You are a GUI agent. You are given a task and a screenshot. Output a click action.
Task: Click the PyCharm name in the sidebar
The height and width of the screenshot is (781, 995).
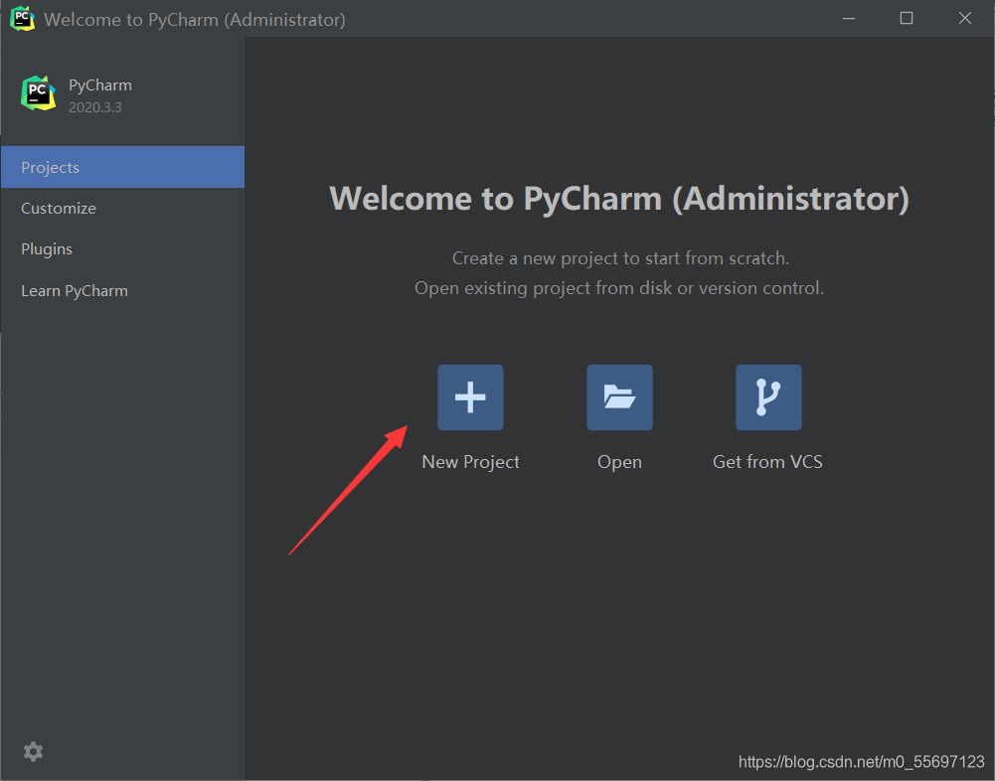click(100, 85)
